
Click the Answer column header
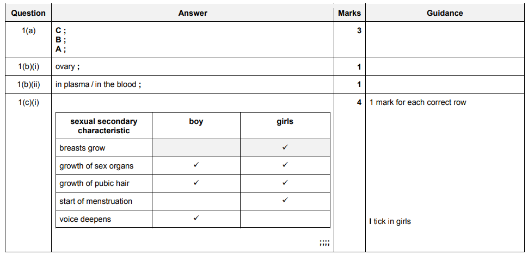pyautogui.click(x=193, y=13)
